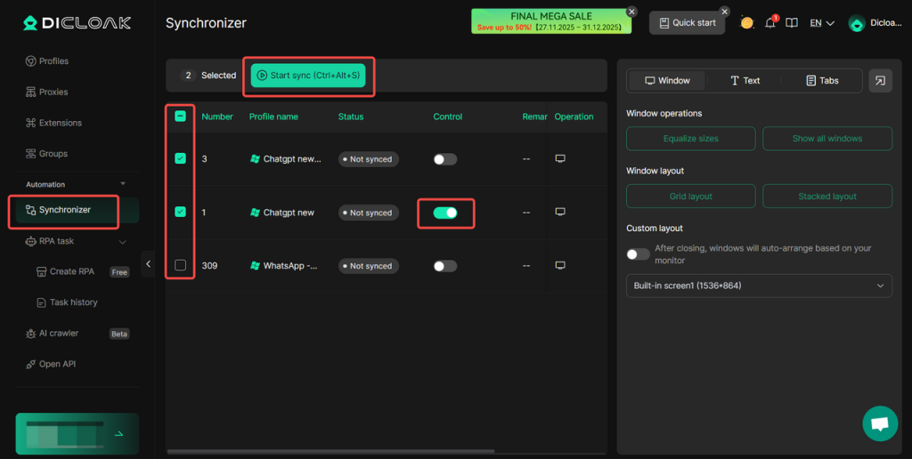The image size is (912, 459).
Task: Click display icon for profile 309
Action: [x=560, y=266]
